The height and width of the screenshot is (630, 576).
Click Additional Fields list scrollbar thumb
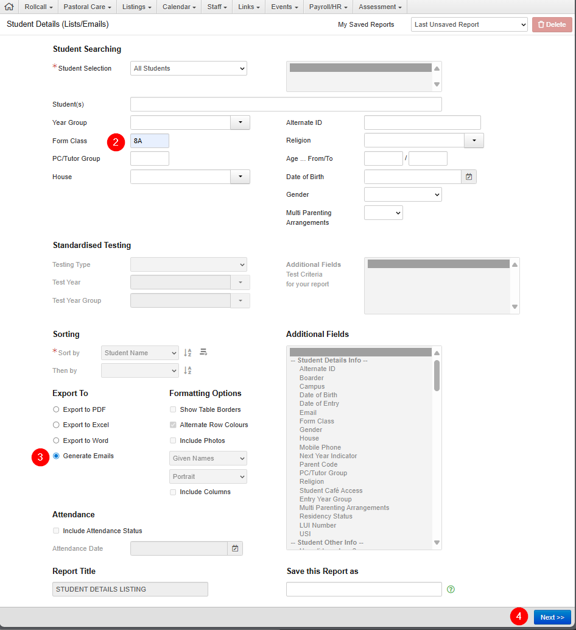pyautogui.click(x=437, y=375)
